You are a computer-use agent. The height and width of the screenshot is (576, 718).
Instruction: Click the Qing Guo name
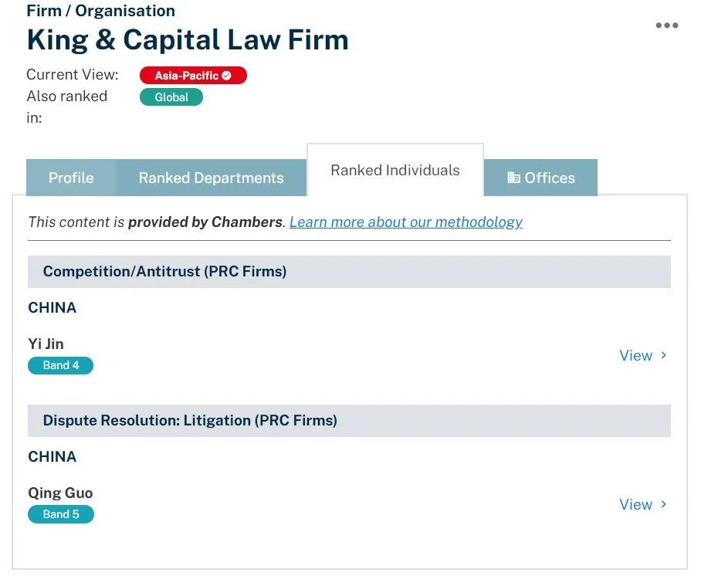click(x=60, y=493)
